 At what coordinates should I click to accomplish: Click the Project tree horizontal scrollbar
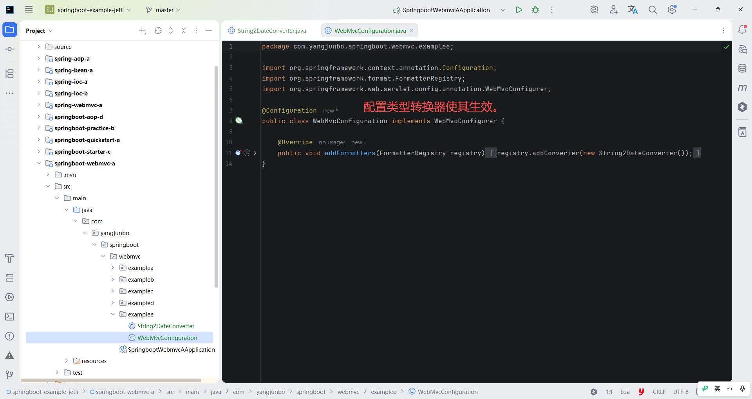pos(111,380)
